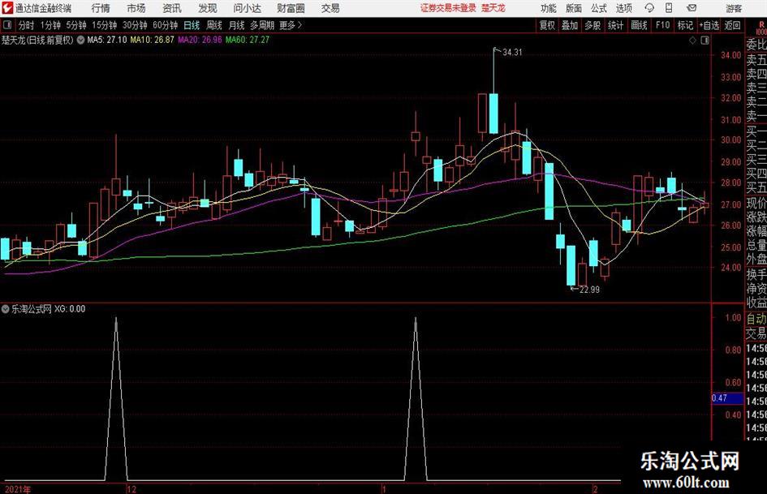767x494 pixels.
Task: Click the 证券交易未登录 login link
Action: point(448,8)
